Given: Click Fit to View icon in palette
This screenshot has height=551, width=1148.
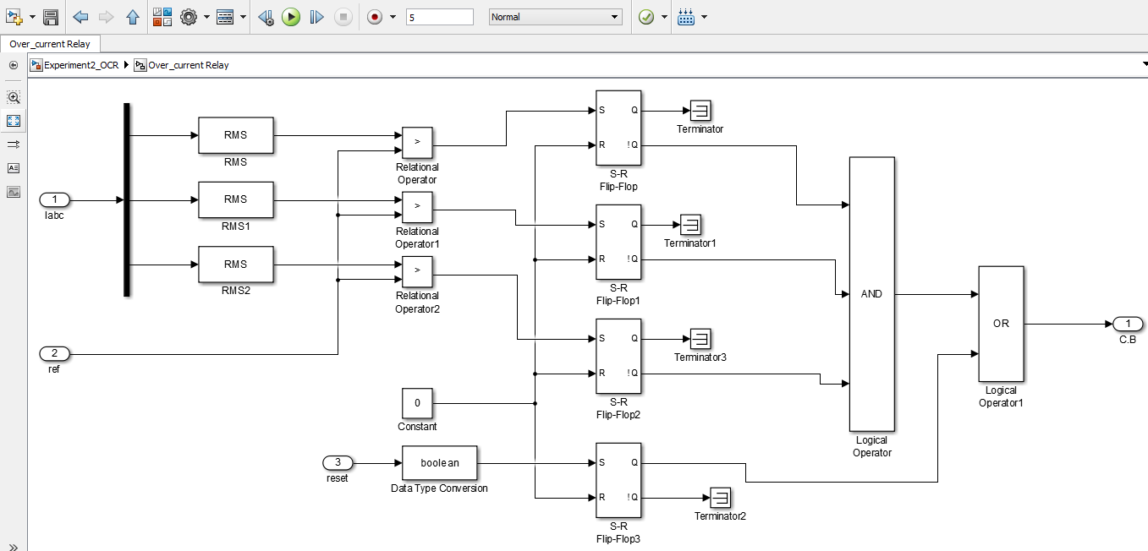Looking at the screenshot, I should pos(14,121).
